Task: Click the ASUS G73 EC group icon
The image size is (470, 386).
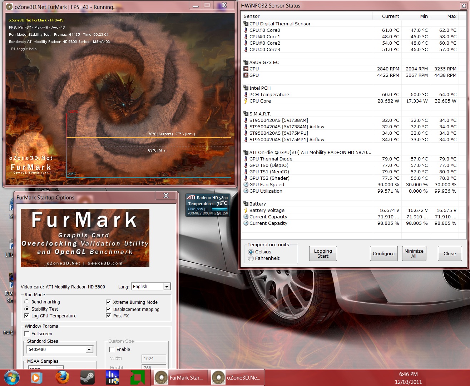Action: tap(246, 62)
